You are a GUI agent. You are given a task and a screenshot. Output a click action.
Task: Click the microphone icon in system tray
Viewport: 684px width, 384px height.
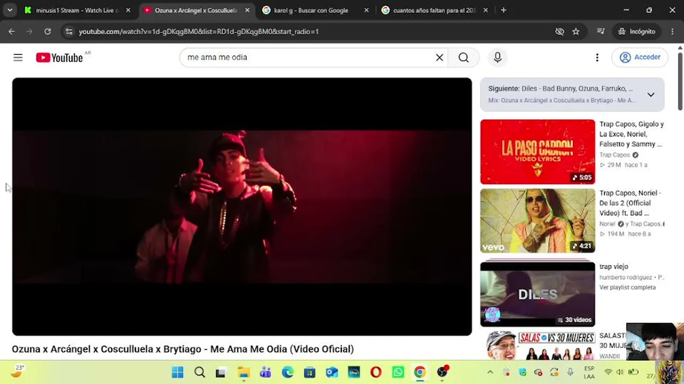click(x=571, y=372)
